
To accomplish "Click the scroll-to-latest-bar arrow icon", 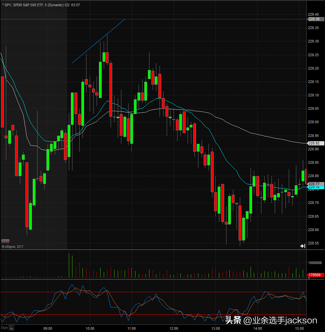I will 303,246.
